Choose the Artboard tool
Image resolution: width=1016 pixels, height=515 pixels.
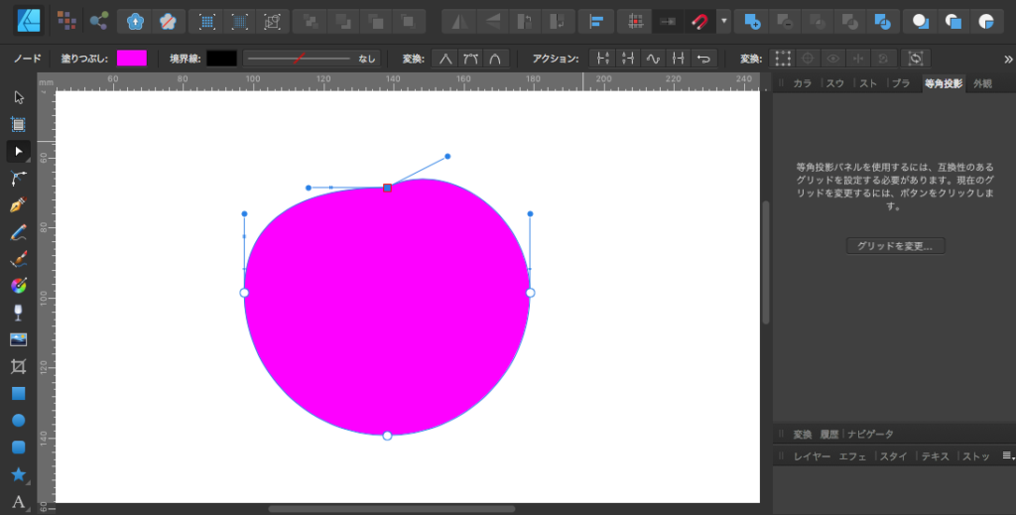tap(18, 124)
